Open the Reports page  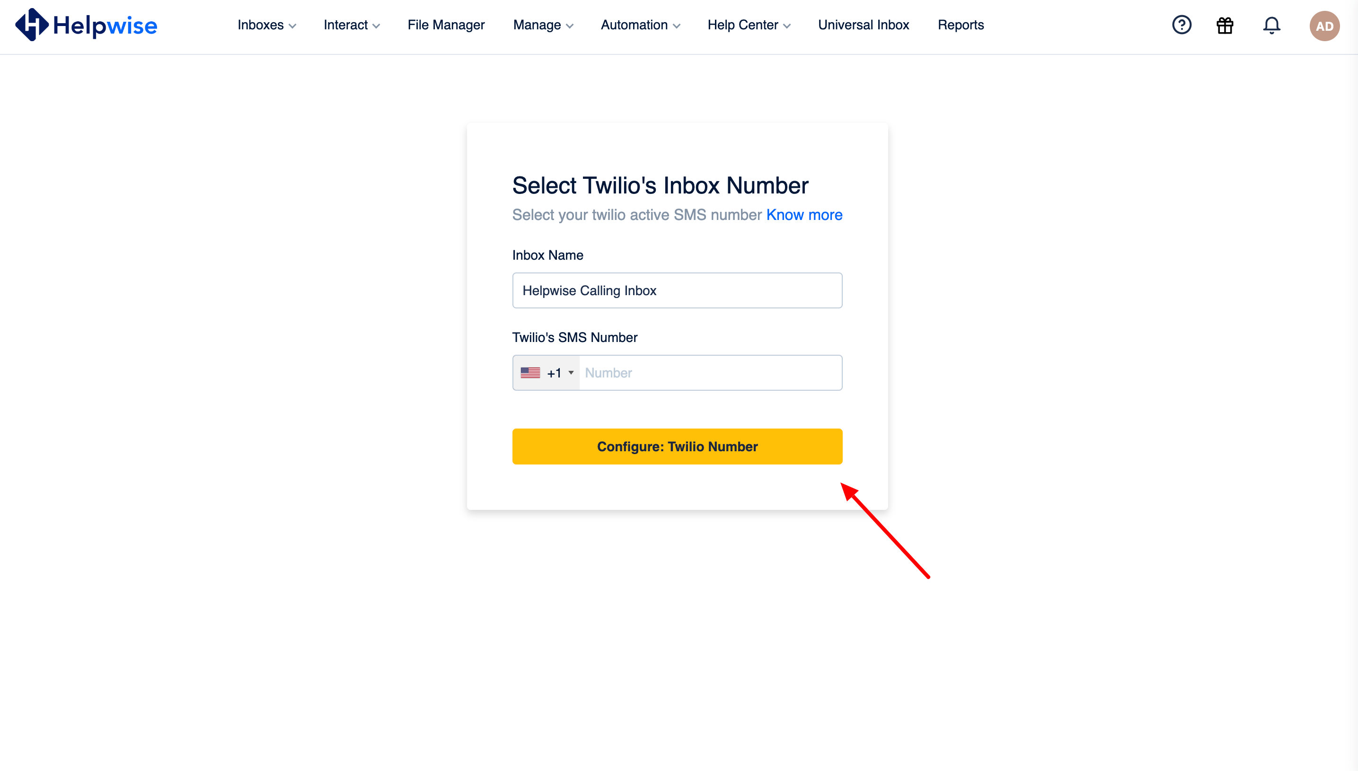961,25
